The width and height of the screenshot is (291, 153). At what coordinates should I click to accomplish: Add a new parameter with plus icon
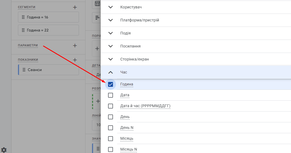(75, 46)
